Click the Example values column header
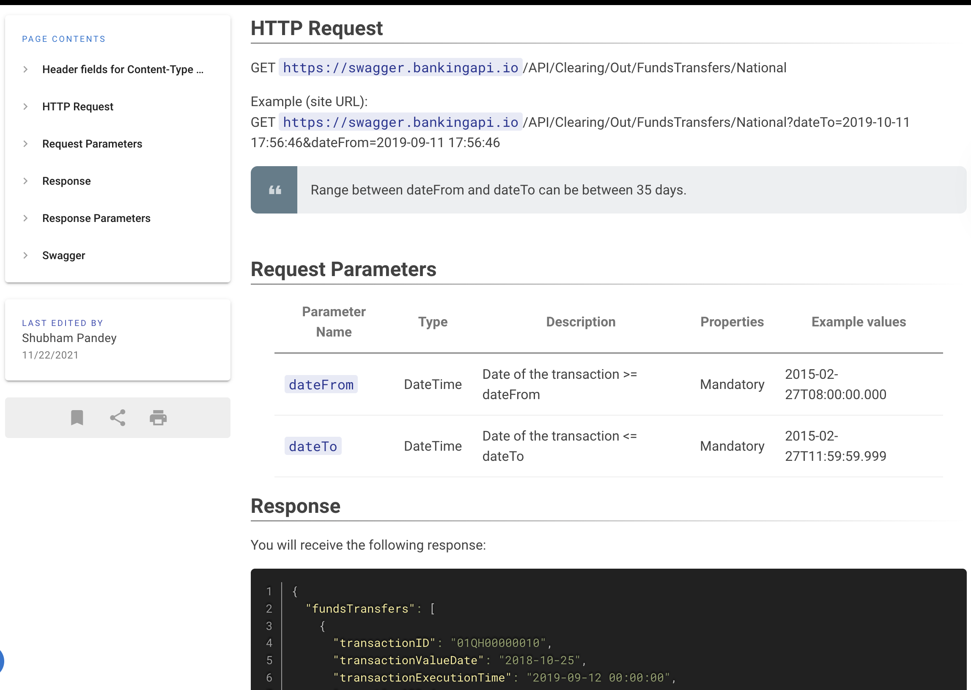This screenshot has height=690, width=971. click(x=859, y=322)
